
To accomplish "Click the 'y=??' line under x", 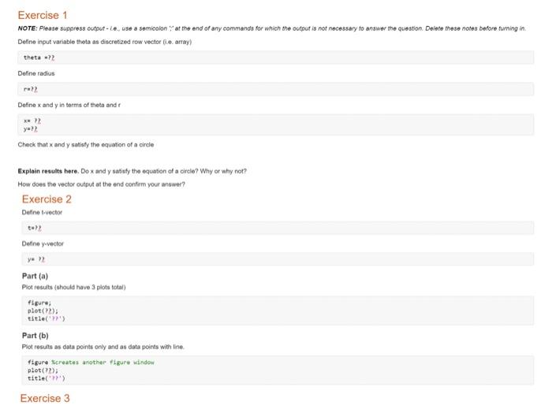I will click(30, 128).
